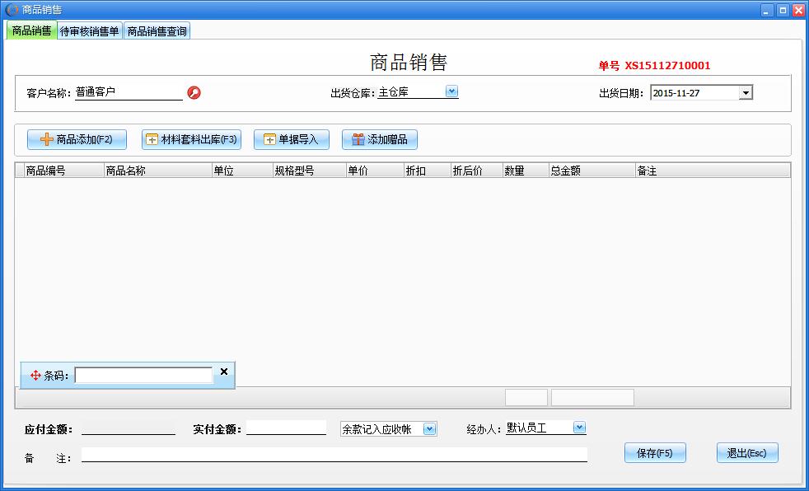Click the 折扣 column header
Image resolution: width=809 pixels, height=491 pixels.
(428, 171)
